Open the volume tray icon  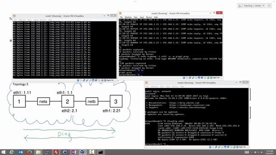click(262, 152)
